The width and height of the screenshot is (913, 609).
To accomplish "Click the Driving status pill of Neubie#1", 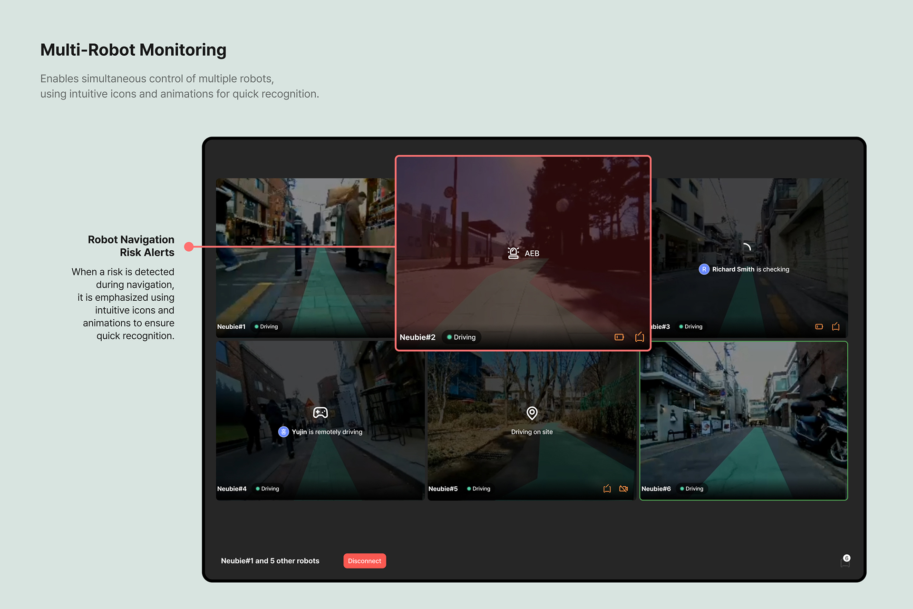I will (x=266, y=327).
